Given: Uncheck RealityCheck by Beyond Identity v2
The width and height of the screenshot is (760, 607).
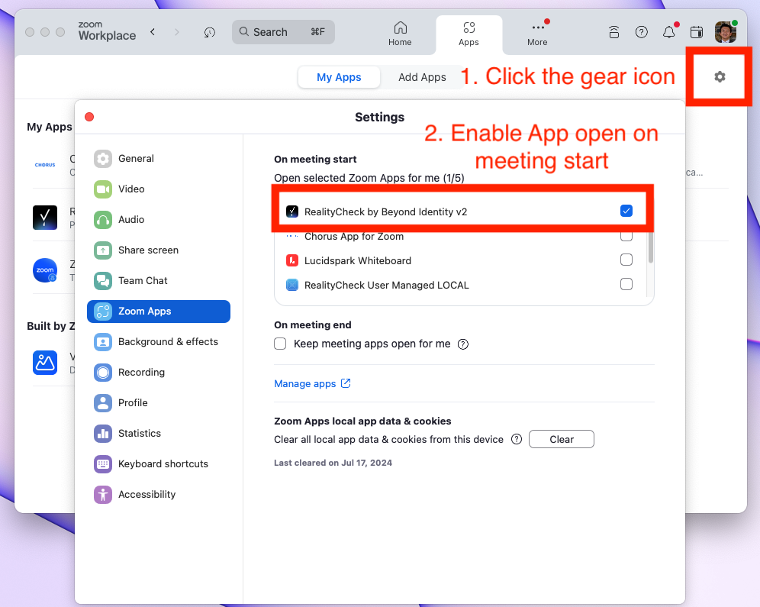Looking at the screenshot, I should click(626, 211).
